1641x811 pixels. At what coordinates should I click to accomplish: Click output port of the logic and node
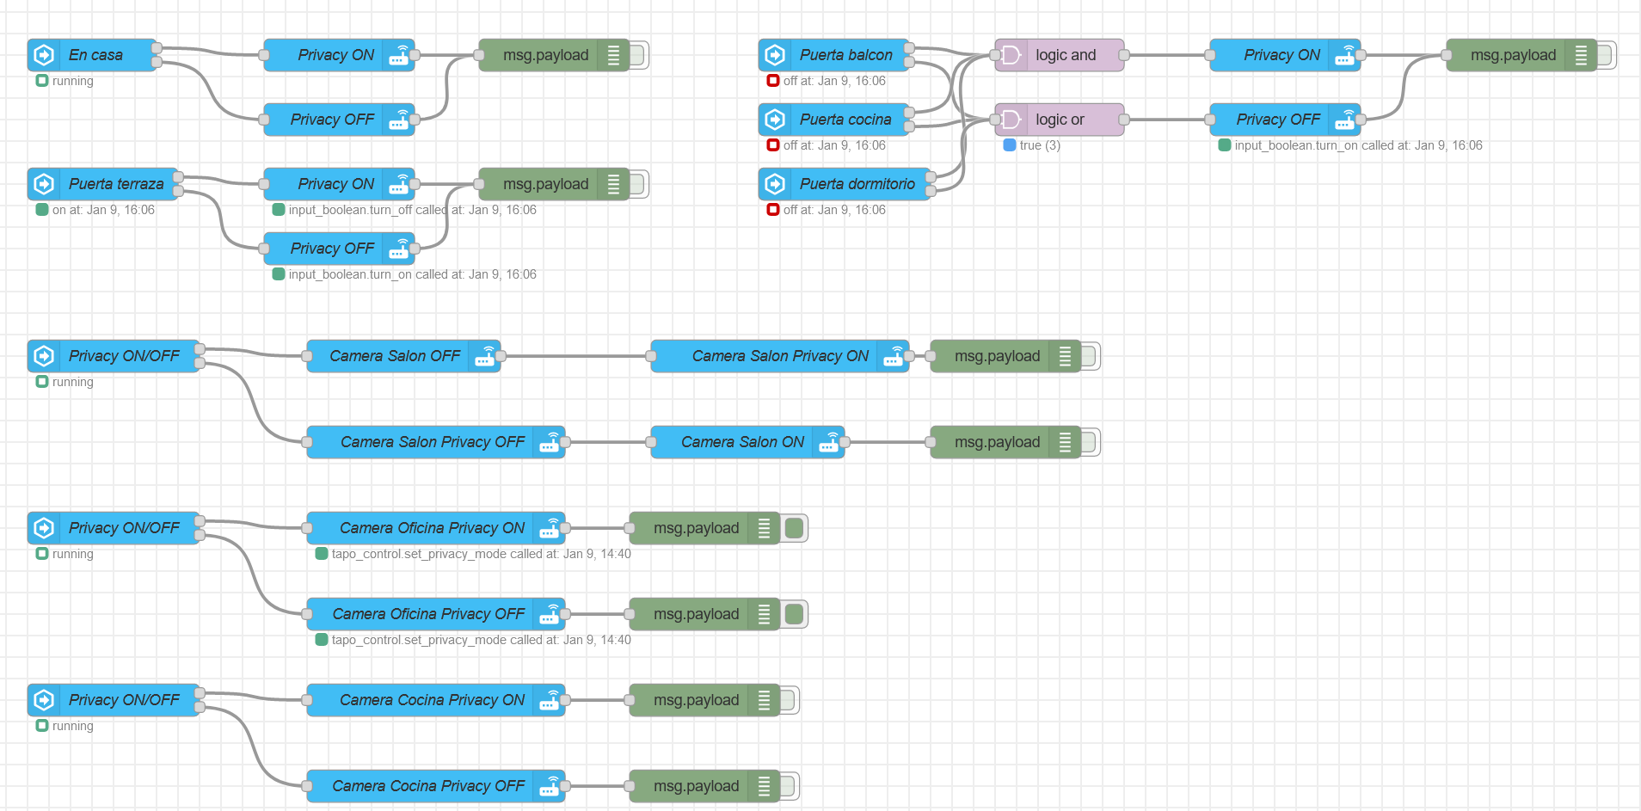[1124, 55]
